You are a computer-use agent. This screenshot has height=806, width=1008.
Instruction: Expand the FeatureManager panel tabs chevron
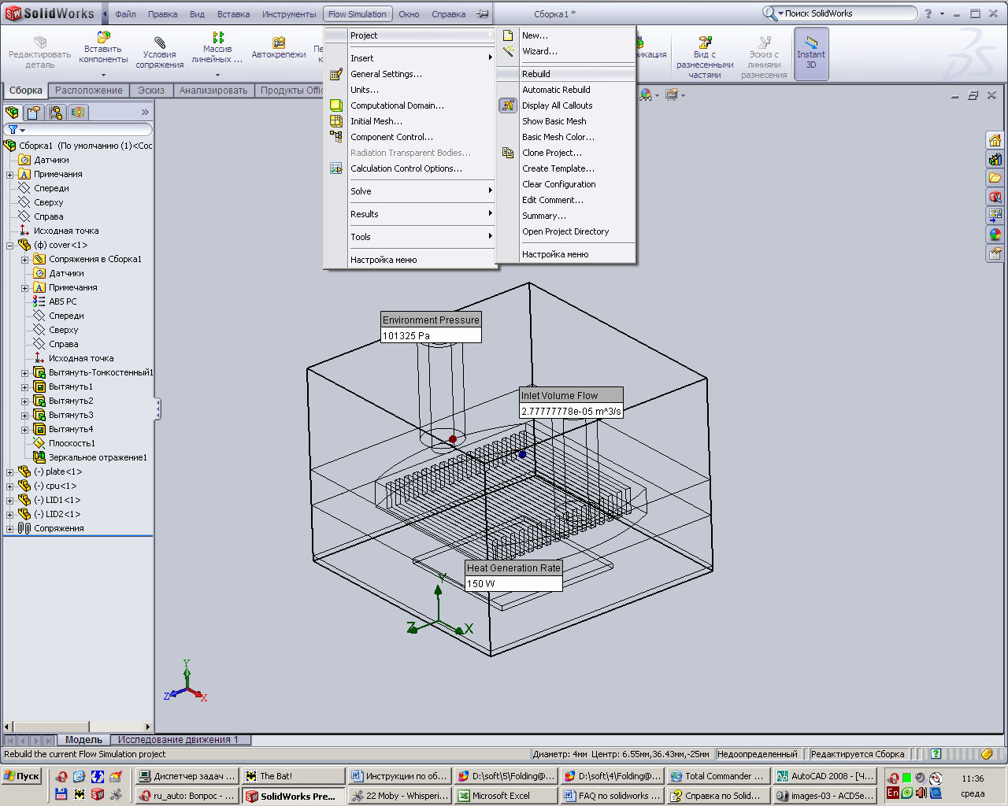coord(145,113)
